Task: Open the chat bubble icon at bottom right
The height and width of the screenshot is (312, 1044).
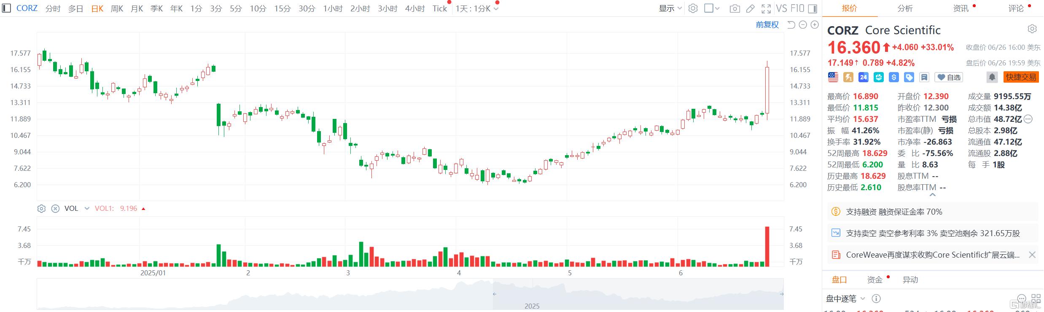Action: [x=1021, y=299]
